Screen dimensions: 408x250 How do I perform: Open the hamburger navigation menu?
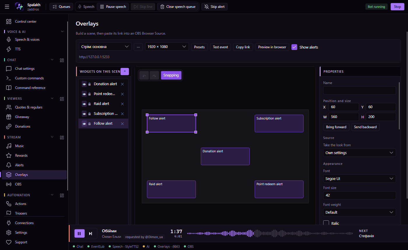pyautogui.click(x=7, y=7)
